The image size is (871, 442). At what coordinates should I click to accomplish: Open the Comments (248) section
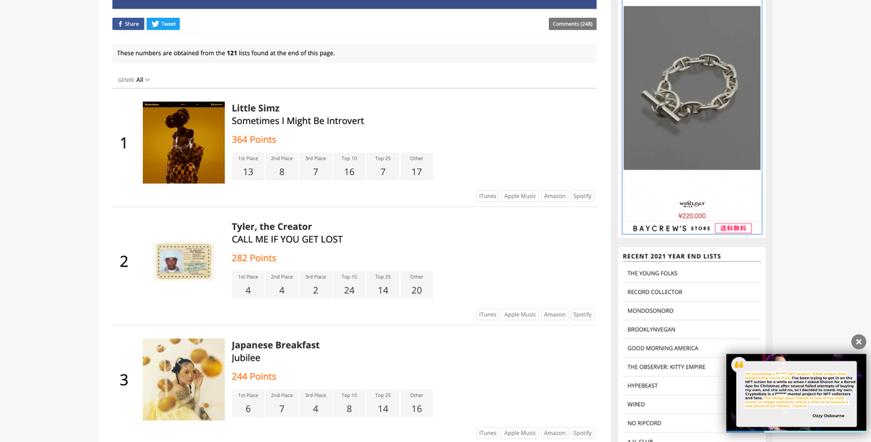point(573,24)
